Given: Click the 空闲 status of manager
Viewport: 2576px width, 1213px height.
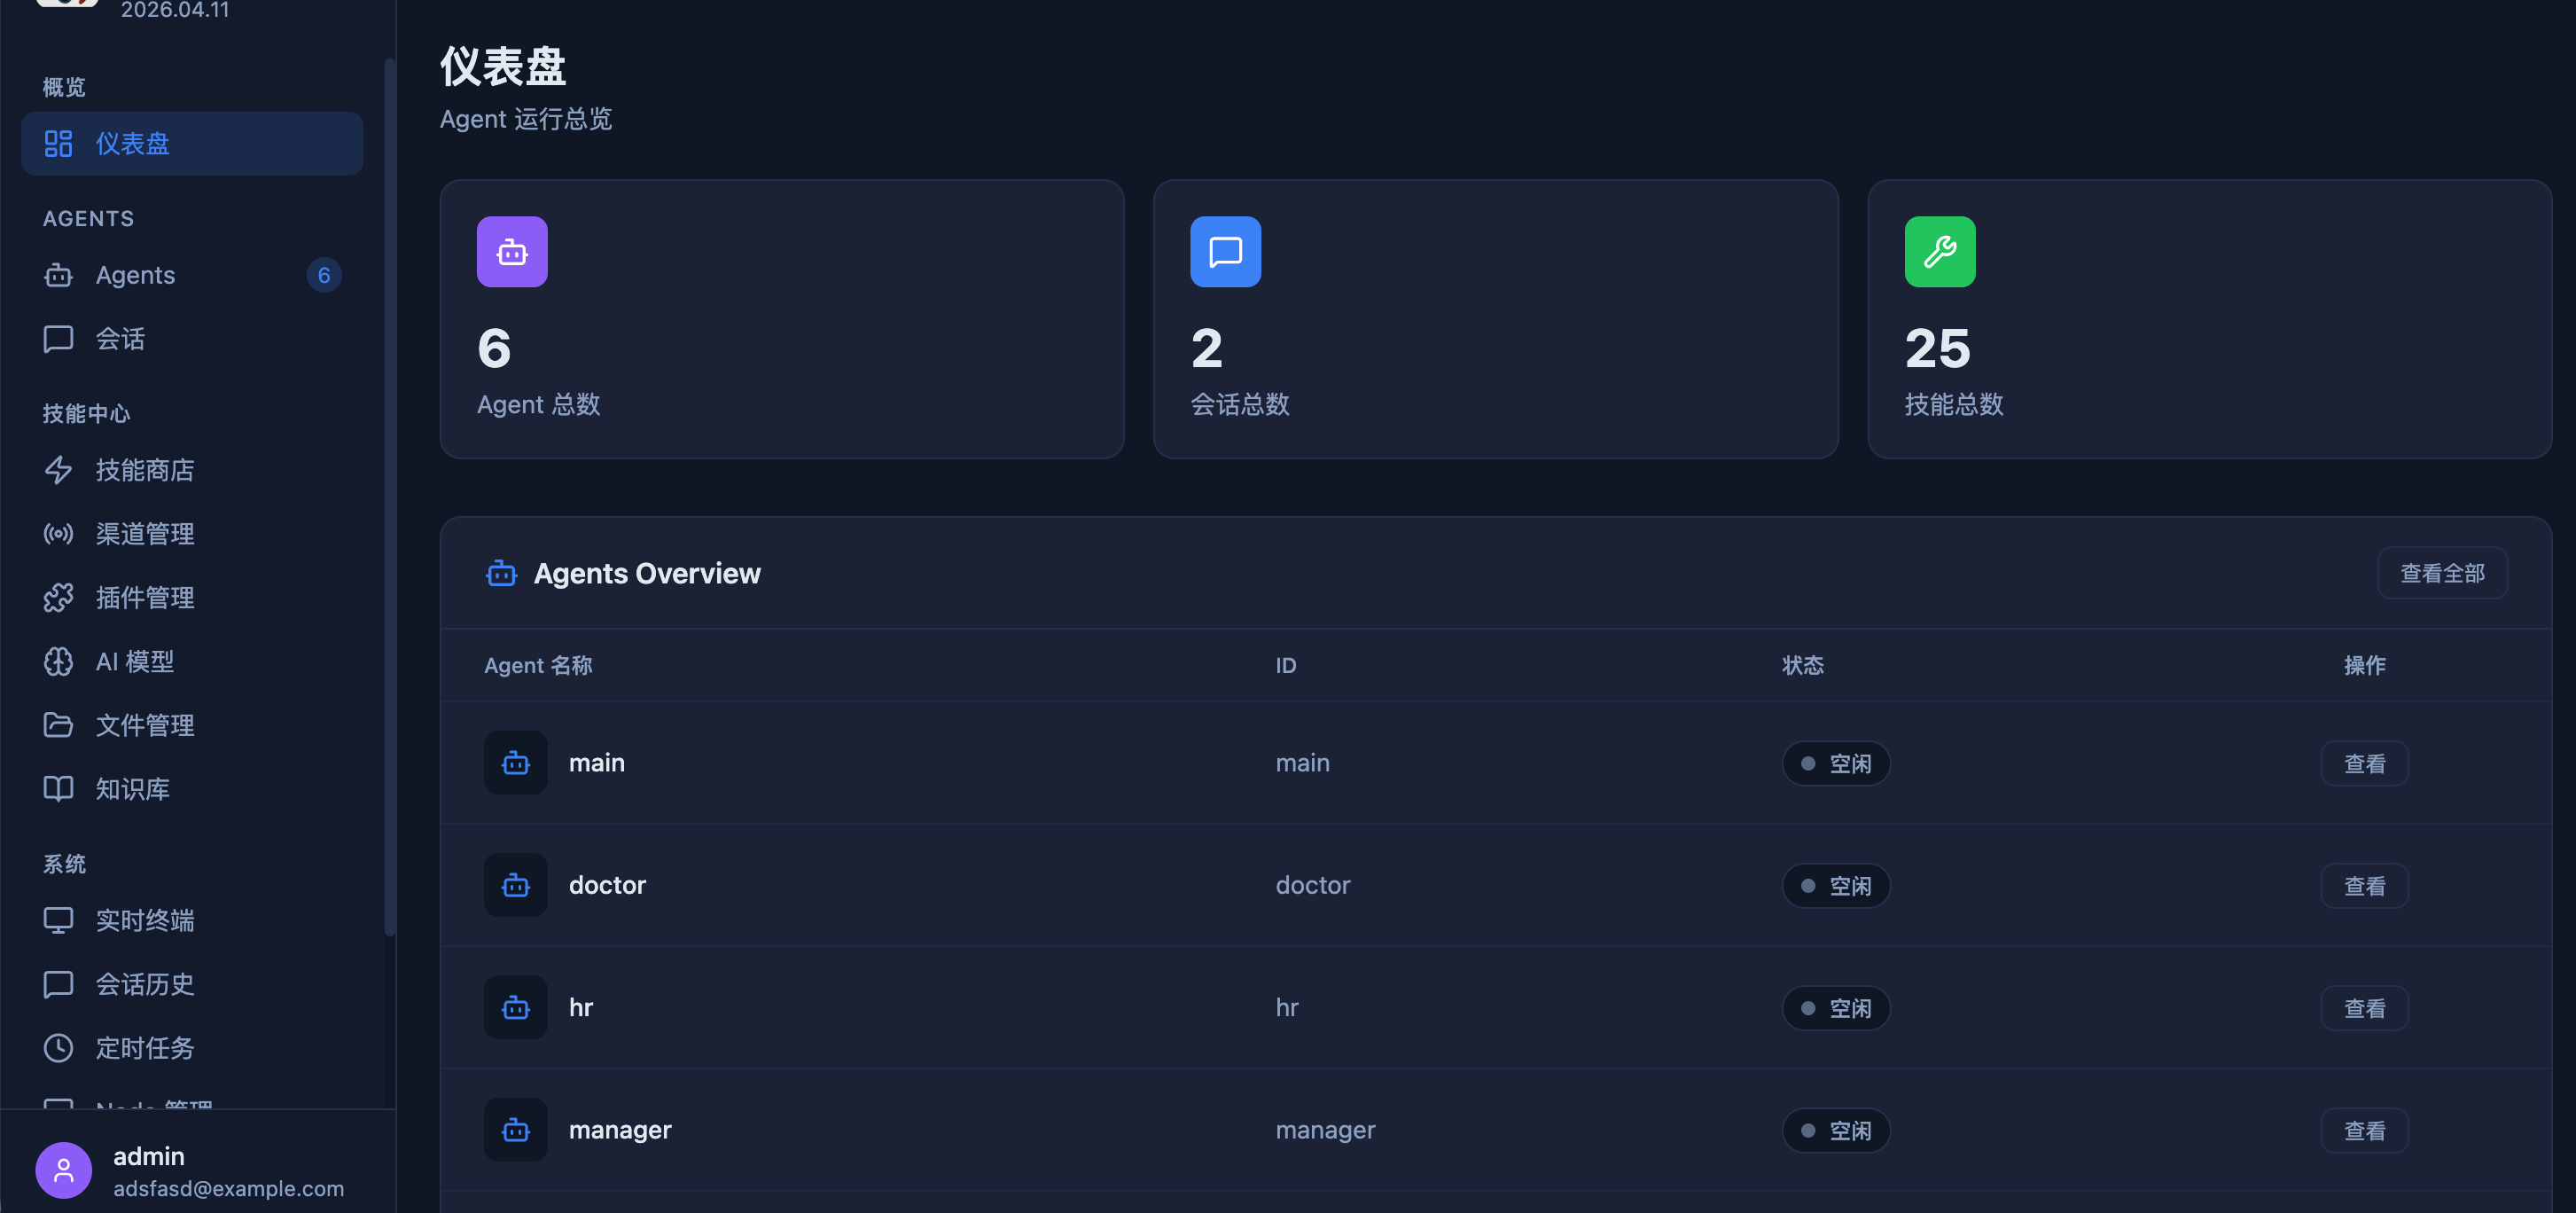Looking at the screenshot, I should pos(1836,1130).
